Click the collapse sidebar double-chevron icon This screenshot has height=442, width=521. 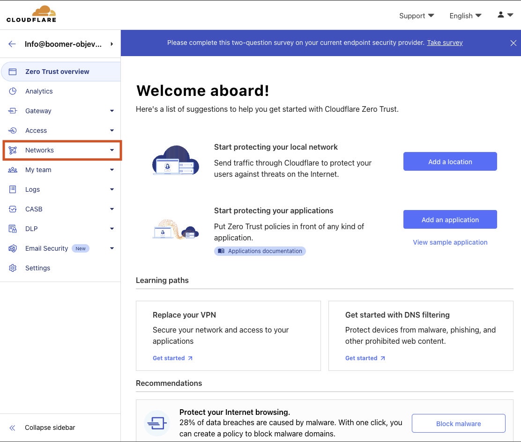[x=13, y=428]
